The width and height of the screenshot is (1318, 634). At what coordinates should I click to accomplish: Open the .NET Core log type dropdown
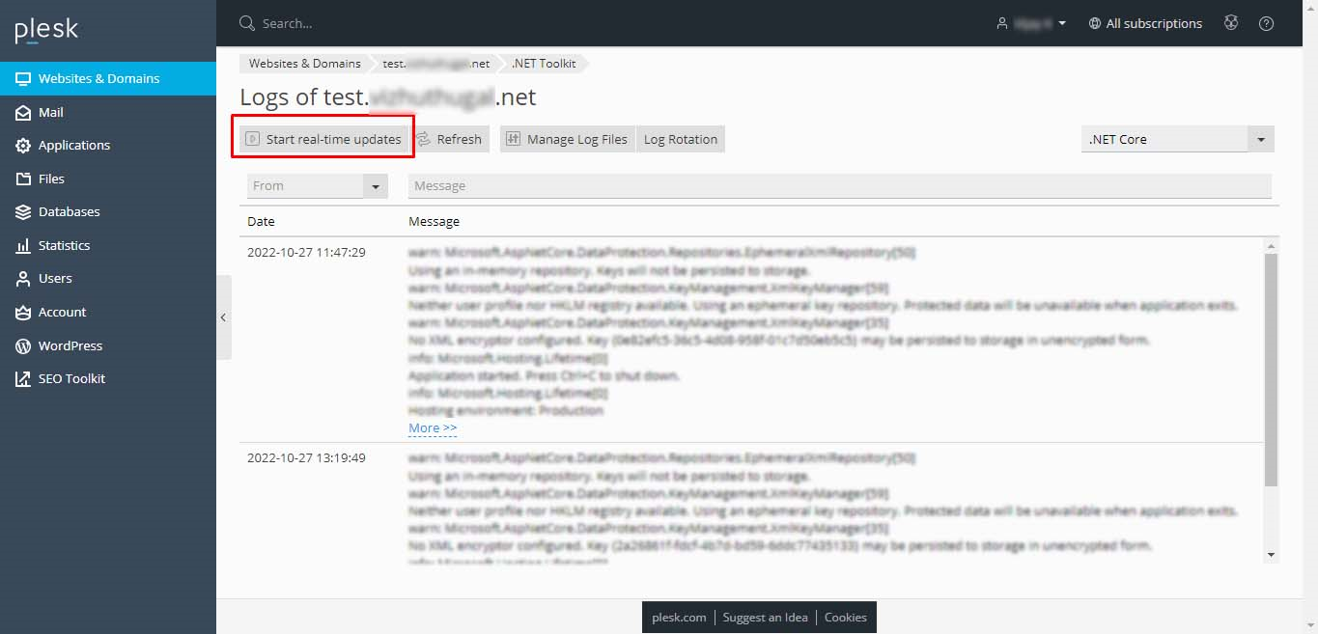1178,139
